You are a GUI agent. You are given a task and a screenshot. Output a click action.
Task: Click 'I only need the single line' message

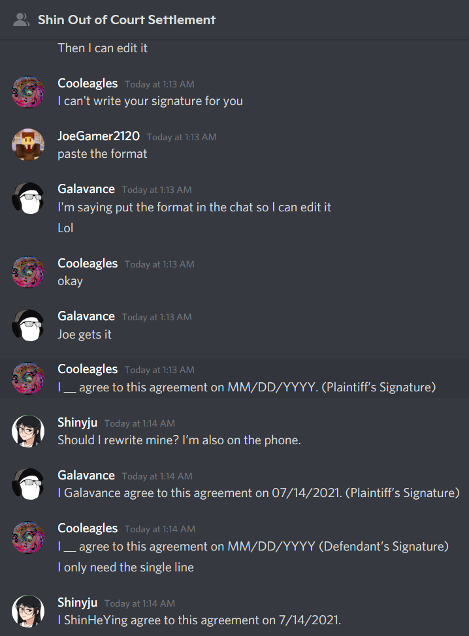(x=126, y=568)
